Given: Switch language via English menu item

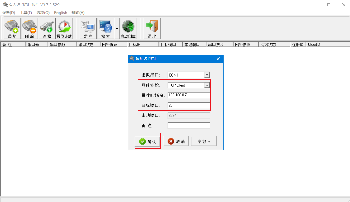Looking at the screenshot, I should [x=61, y=13].
